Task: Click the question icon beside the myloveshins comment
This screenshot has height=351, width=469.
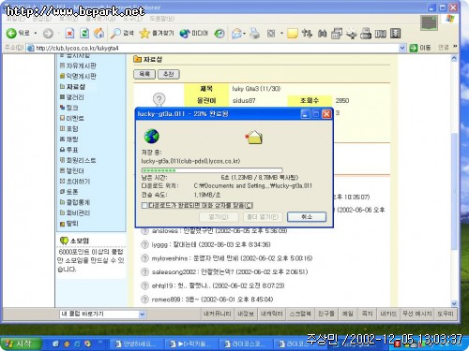Action: pos(144,258)
